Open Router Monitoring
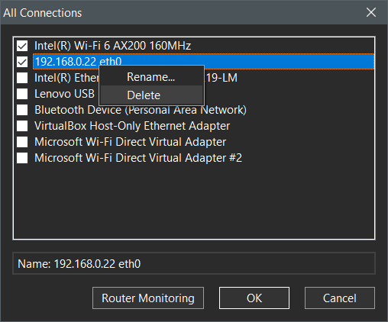This screenshot has width=388, height=322. tap(148, 298)
